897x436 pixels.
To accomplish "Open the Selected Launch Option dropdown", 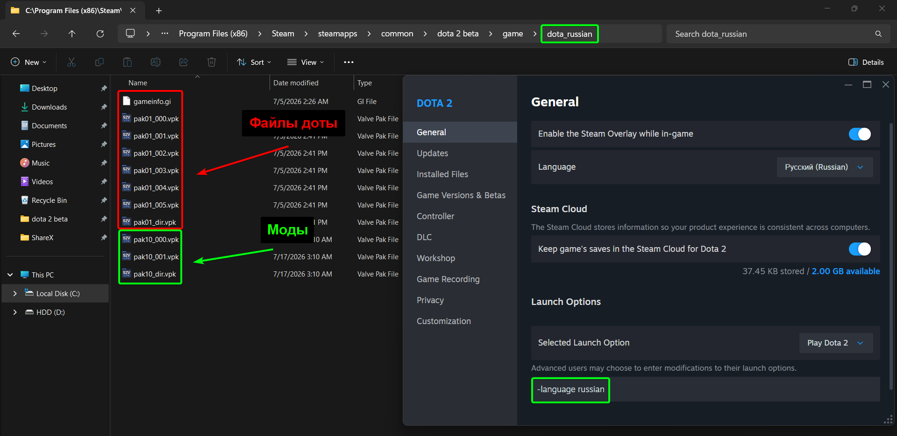I will click(836, 343).
